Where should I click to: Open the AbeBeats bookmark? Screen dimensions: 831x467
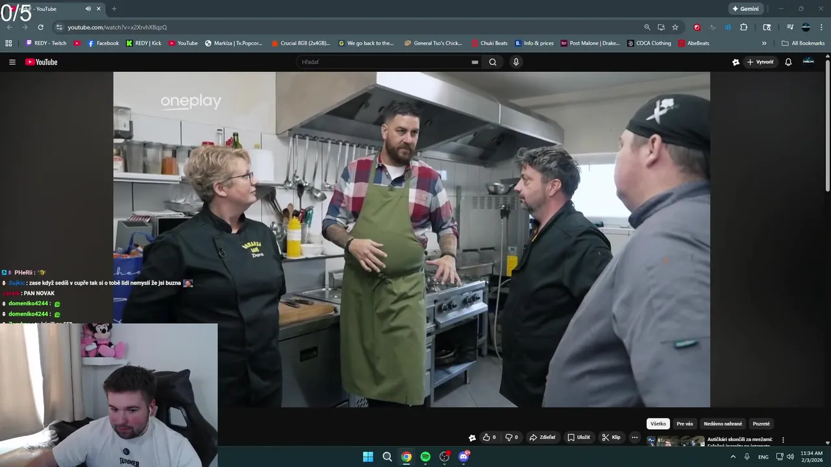[x=694, y=43]
